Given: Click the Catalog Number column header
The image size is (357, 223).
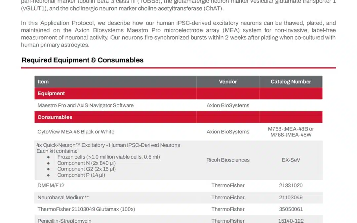Looking at the screenshot, I should (x=291, y=82).
